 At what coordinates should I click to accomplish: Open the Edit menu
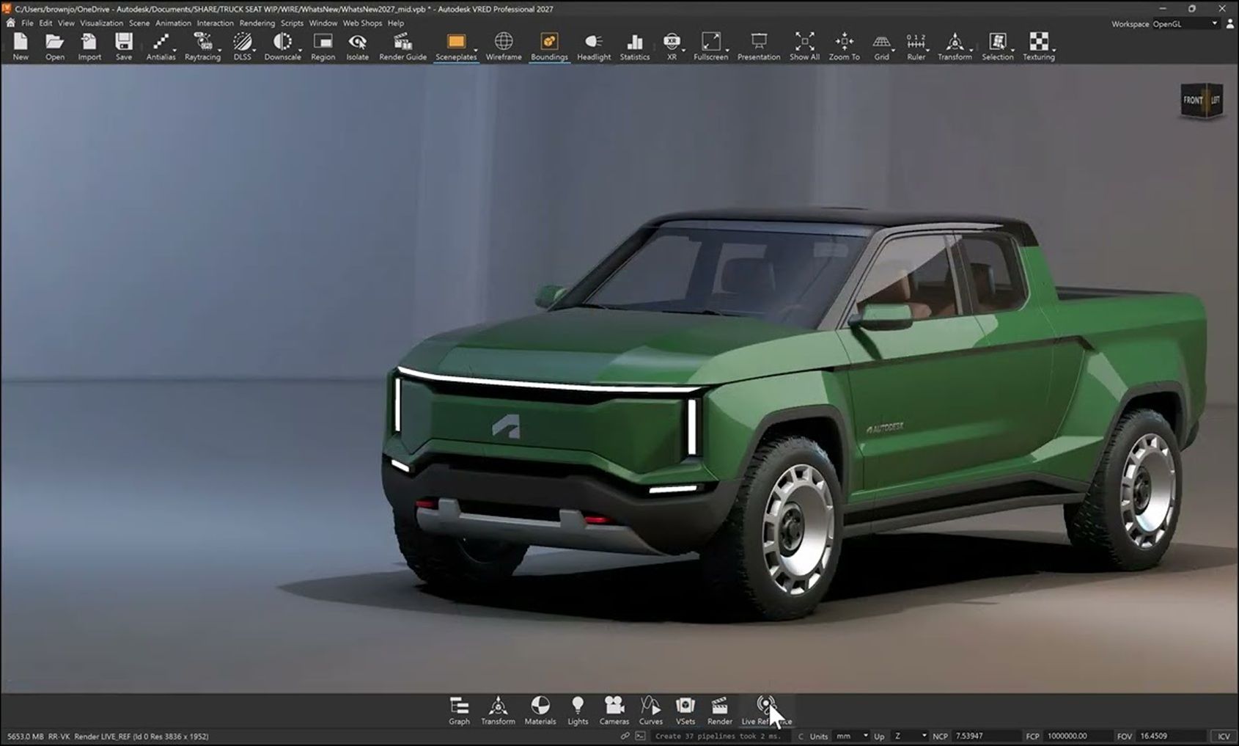tap(45, 23)
